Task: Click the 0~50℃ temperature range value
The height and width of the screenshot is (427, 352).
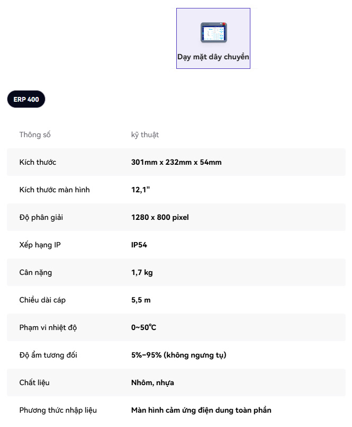Action: (x=143, y=327)
